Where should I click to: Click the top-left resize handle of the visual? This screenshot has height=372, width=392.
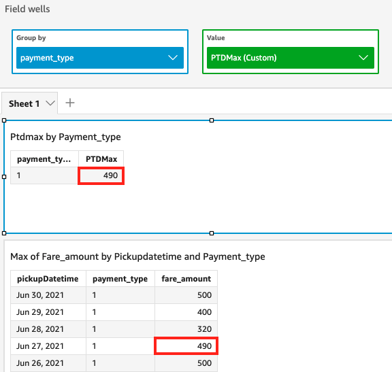click(x=4, y=120)
